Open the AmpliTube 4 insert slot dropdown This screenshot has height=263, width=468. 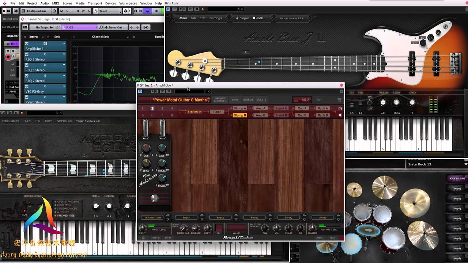64,43
